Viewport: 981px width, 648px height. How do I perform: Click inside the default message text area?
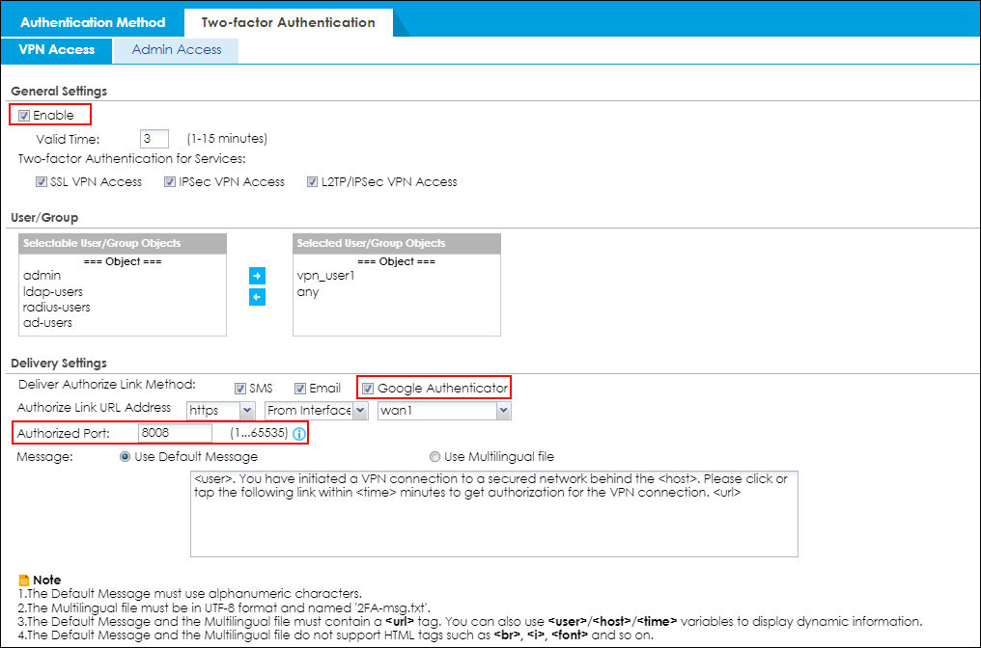(494, 514)
